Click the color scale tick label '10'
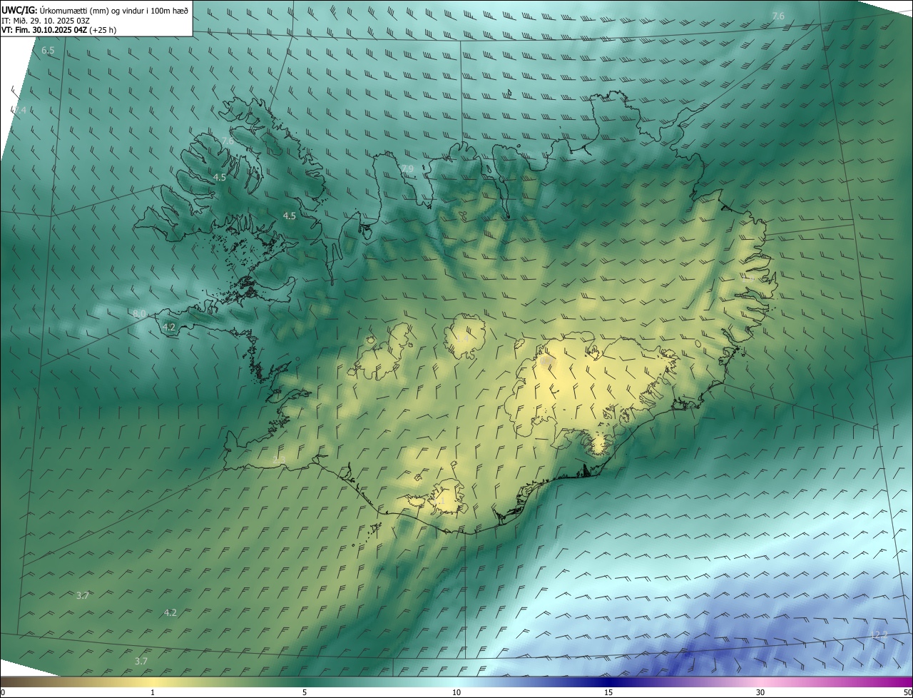 [x=456, y=692]
